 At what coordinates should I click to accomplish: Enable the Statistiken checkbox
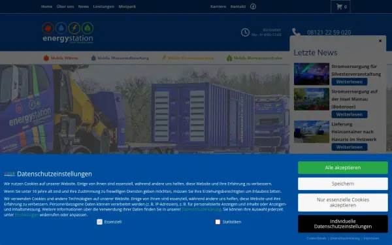click(218, 221)
